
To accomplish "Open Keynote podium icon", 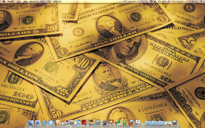I will 111,123.
